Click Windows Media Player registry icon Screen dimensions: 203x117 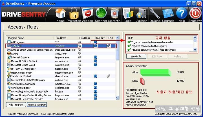coord(96,84)
